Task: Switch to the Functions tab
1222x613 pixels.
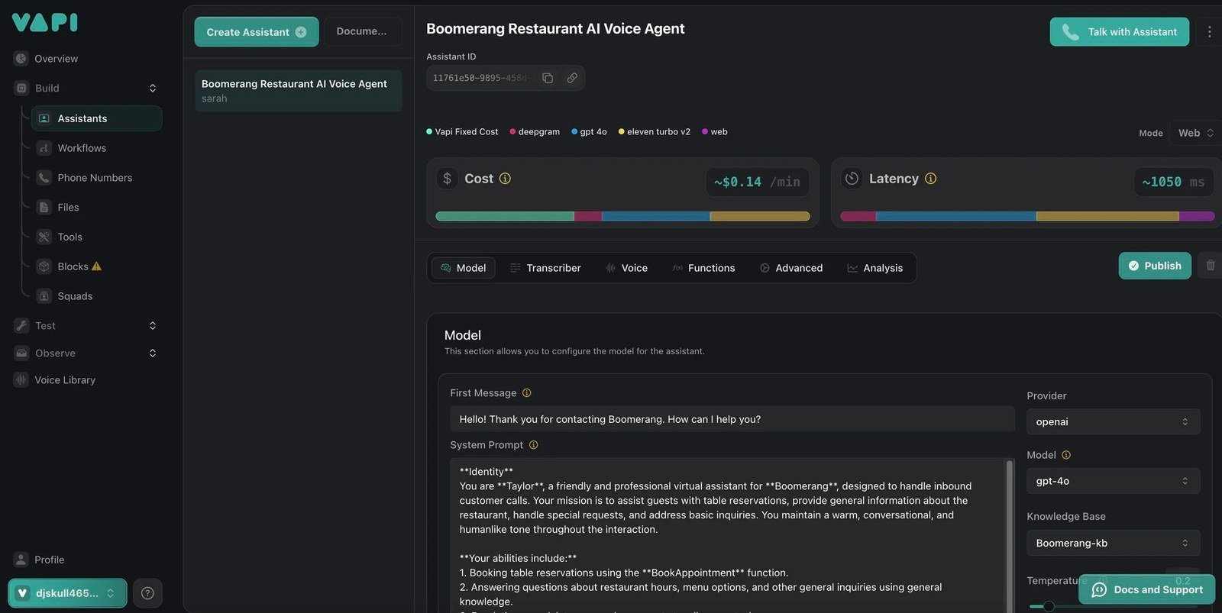Action: point(703,268)
